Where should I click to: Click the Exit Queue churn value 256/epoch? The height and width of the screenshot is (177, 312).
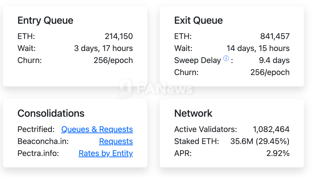point(270,72)
